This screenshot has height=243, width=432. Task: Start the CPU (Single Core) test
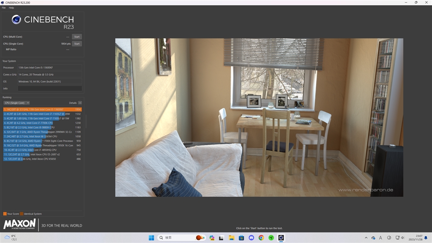pyautogui.click(x=77, y=43)
